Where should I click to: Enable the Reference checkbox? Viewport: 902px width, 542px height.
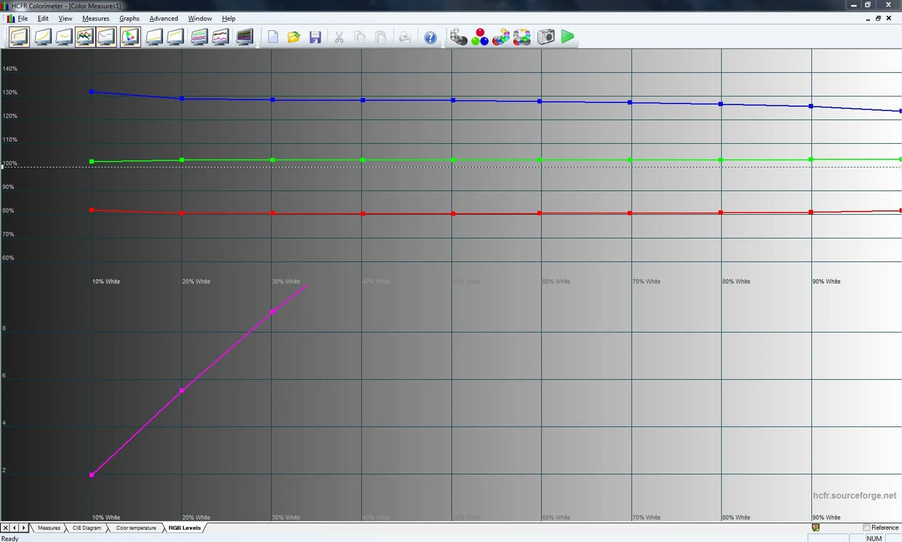[866, 527]
